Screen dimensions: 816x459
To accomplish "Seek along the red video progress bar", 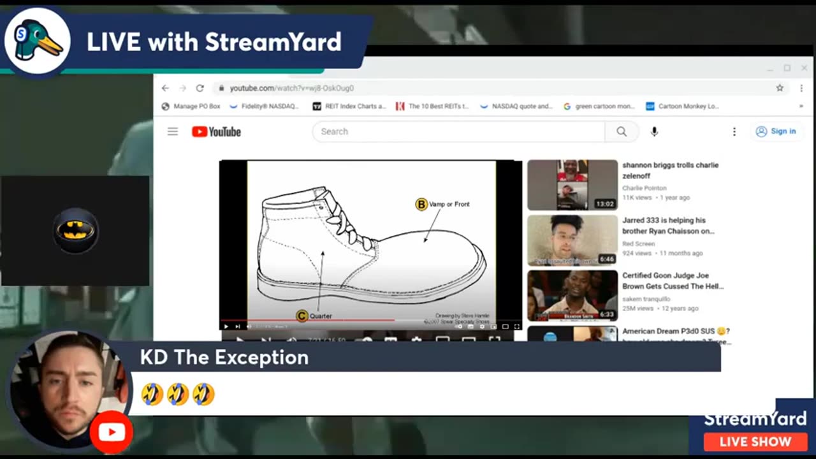I will [370, 320].
